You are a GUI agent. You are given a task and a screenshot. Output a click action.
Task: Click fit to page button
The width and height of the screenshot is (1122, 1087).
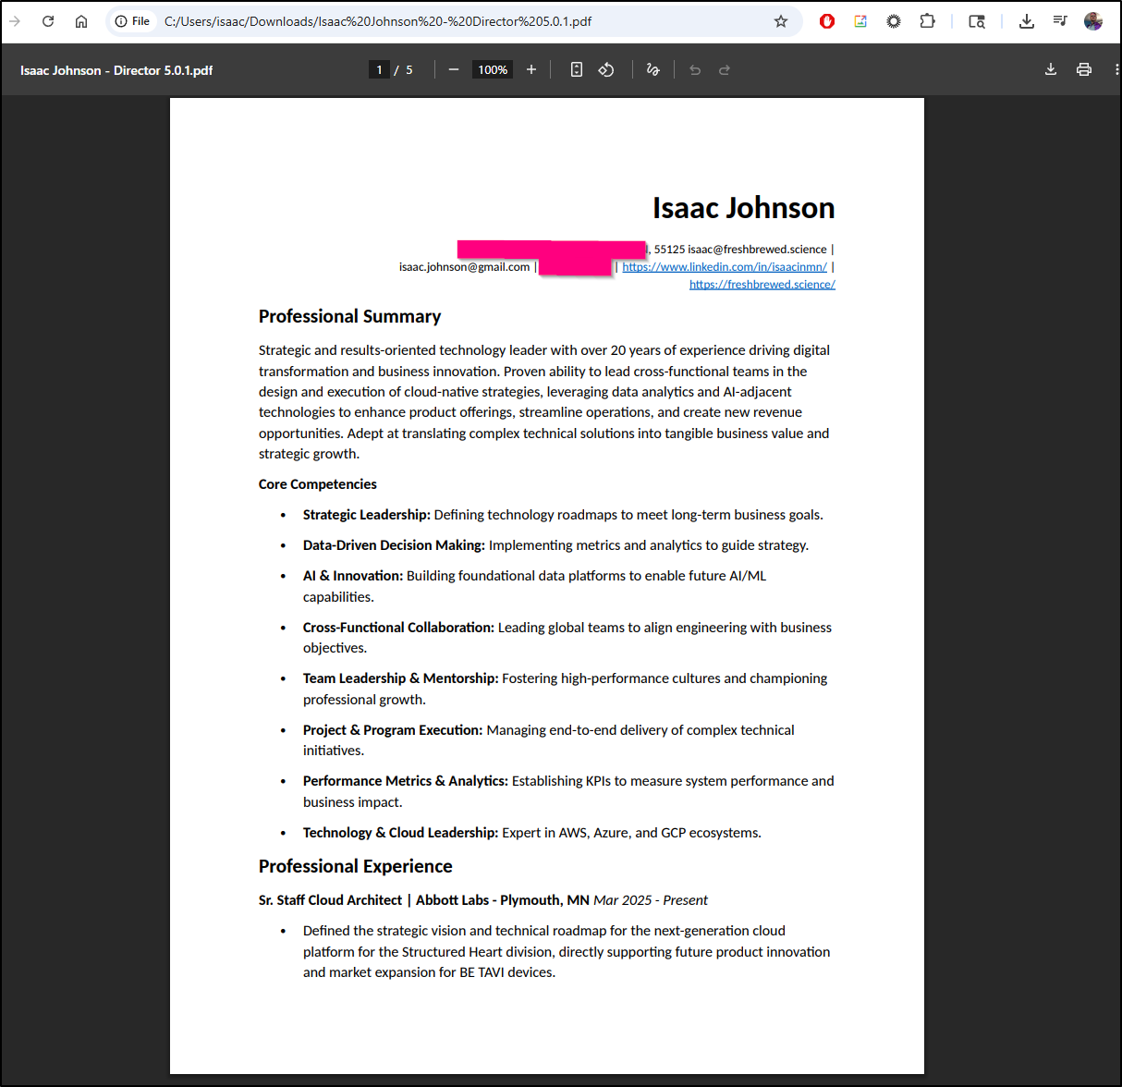577,69
